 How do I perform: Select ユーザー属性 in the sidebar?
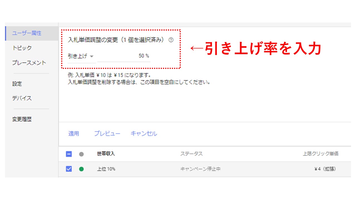click(27, 33)
